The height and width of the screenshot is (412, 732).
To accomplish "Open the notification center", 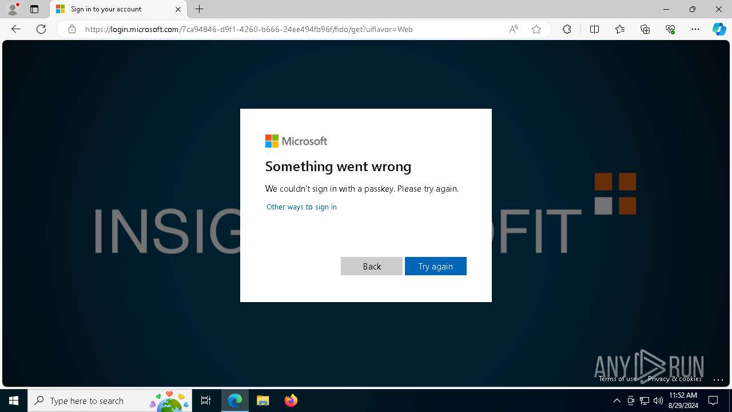I will pyautogui.click(x=713, y=401).
